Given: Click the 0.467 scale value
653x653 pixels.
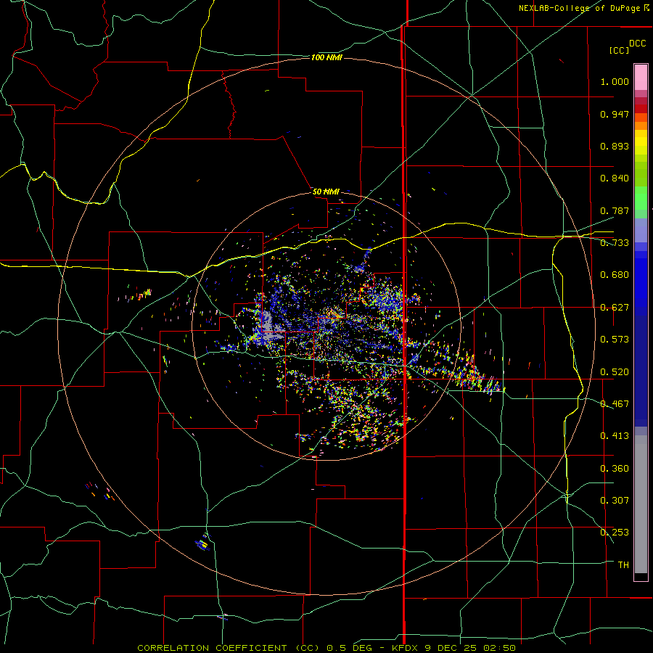Looking at the screenshot, I should point(615,404).
